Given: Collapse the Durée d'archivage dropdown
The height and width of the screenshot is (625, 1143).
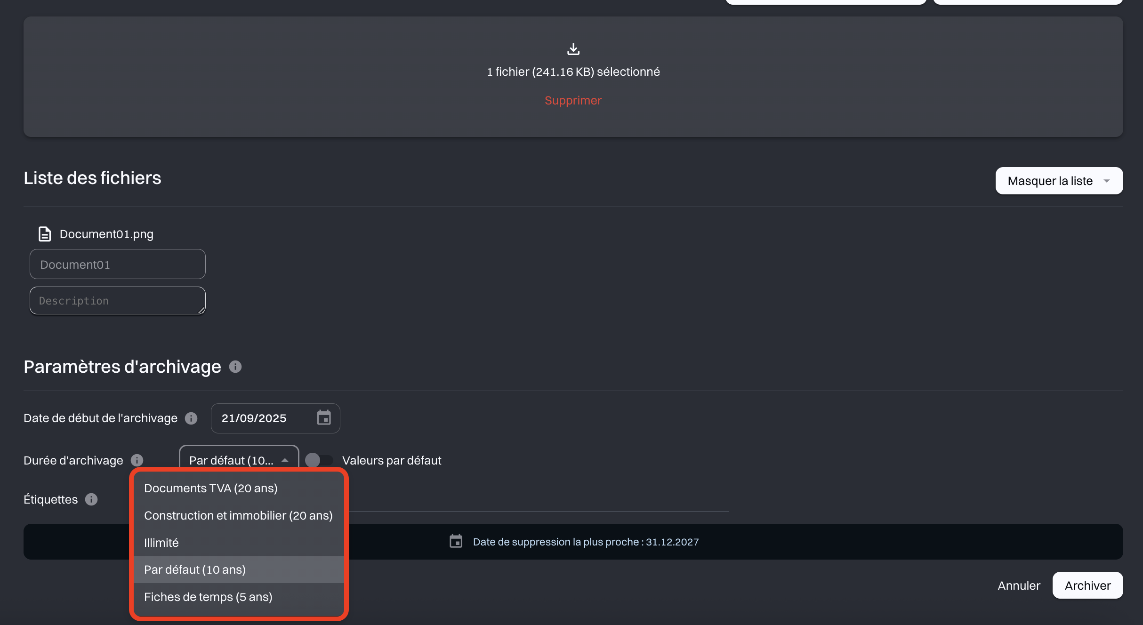Looking at the screenshot, I should (x=239, y=460).
